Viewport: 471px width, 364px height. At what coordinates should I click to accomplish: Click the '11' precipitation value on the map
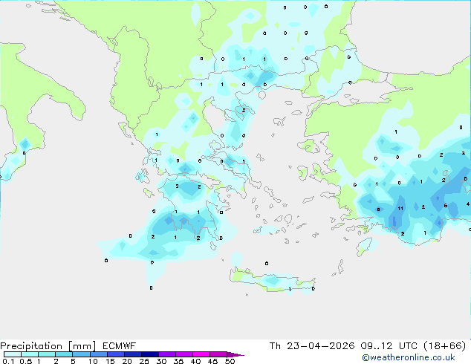400,209
